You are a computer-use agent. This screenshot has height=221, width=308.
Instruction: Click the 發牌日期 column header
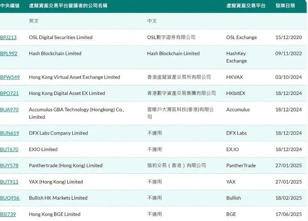[x=285, y=6]
